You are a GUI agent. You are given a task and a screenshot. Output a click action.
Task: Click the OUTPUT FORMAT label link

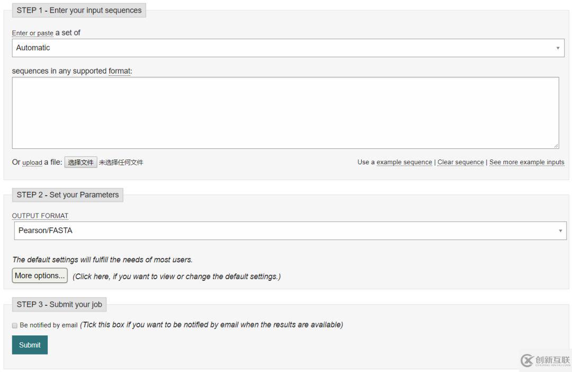pos(40,216)
